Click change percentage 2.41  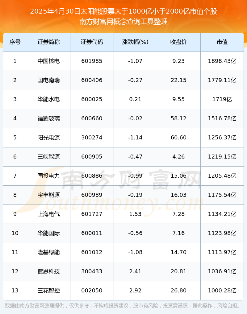point(135,271)
